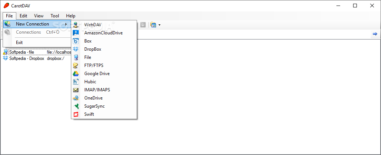This screenshot has height=155, width=381.
Task: Choose Box connection type
Action: 104,41
